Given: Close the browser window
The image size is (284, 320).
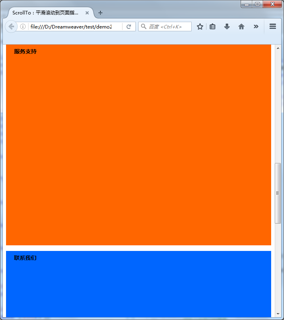Looking at the screenshot, I should tap(272, 4).
